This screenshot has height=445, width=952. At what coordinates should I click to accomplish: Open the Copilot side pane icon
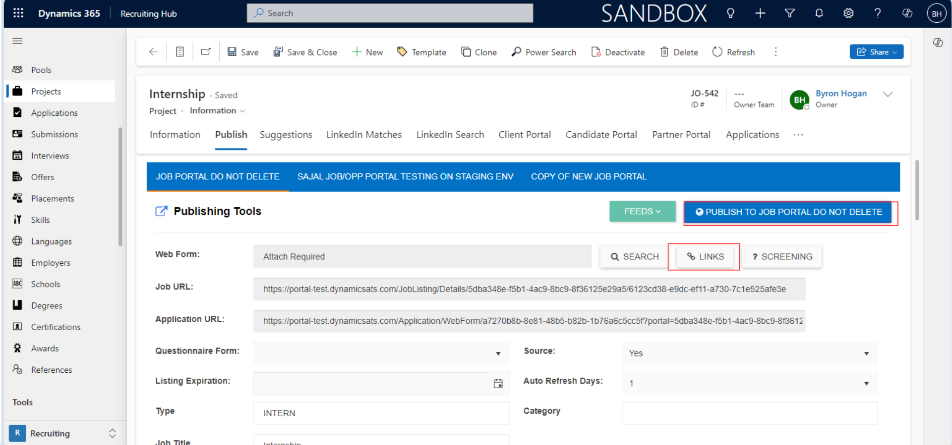click(938, 43)
